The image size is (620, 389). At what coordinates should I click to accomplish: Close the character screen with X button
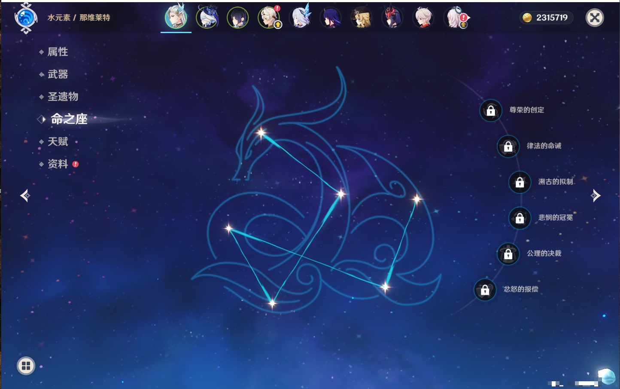pos(595,18)
